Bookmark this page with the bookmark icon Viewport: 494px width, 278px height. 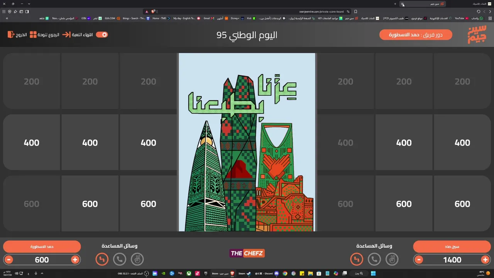click(x=355, y=12)
